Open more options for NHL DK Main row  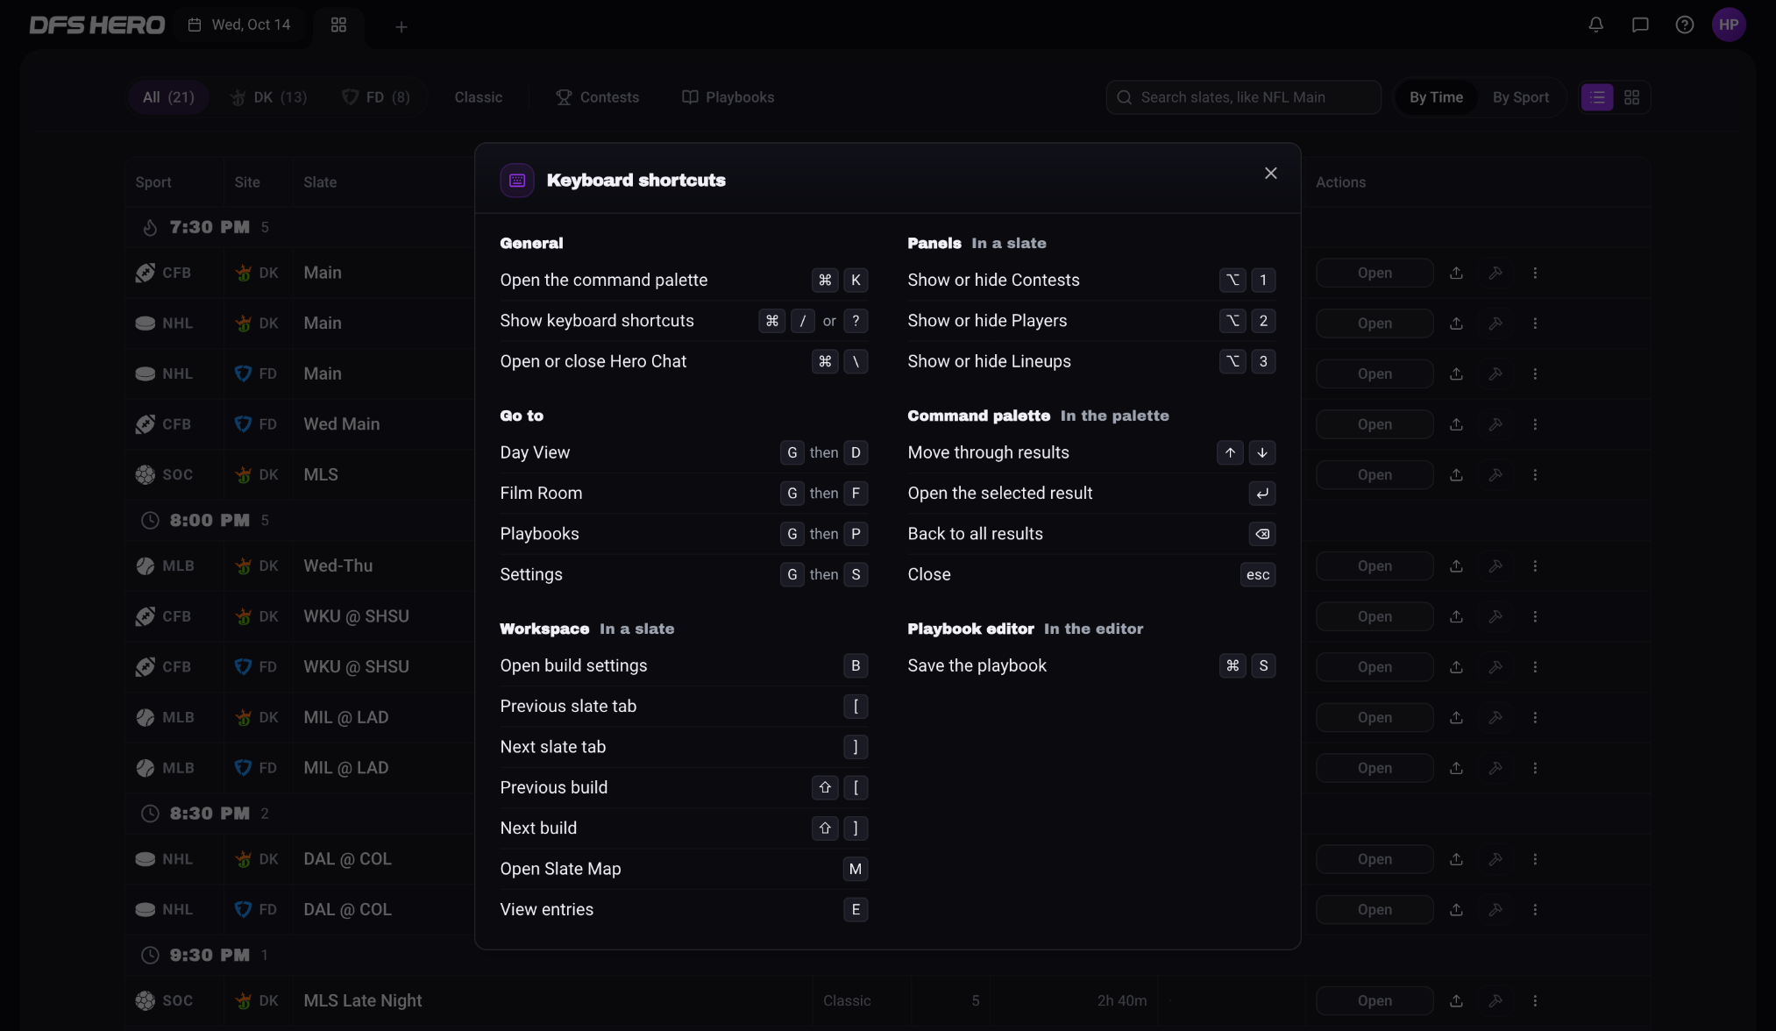coord(1535,324)
